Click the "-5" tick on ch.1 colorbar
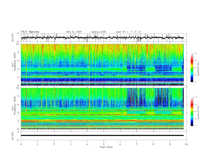This screenshot has height=162, width=210. [x=195, y=68]
